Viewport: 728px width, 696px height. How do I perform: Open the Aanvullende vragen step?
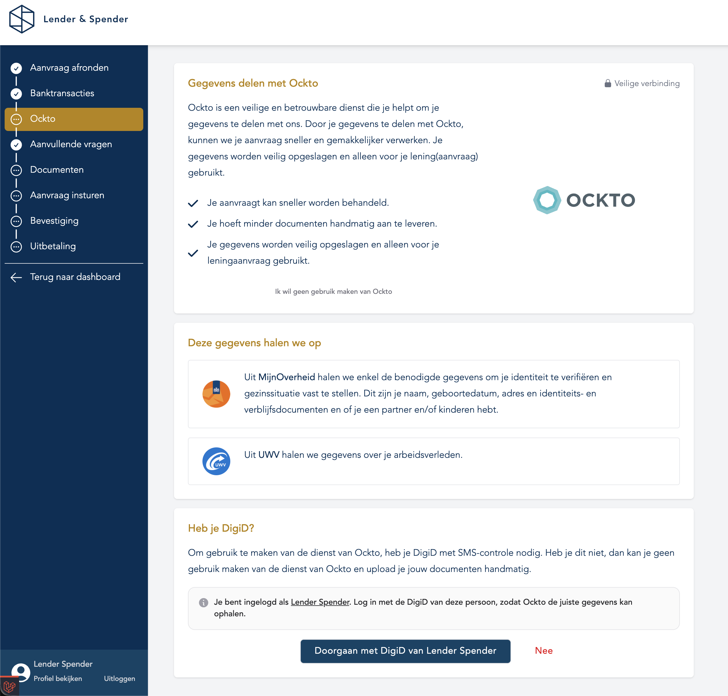71,144
